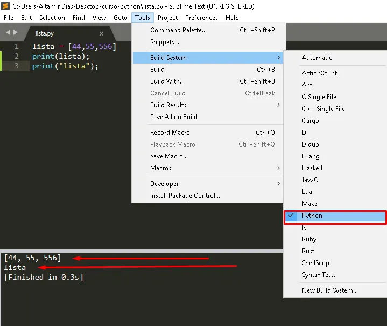Viewport: 387px width, 326px height.
Task: Click the previous tab left arrow
Action: [x=8, y=32]
